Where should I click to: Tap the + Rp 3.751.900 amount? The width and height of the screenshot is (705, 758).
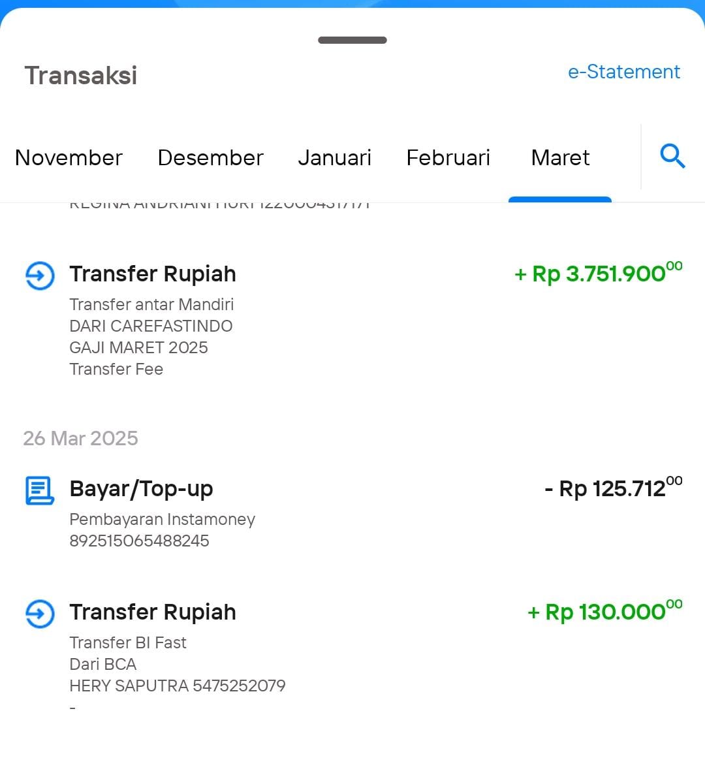point(598,273)
